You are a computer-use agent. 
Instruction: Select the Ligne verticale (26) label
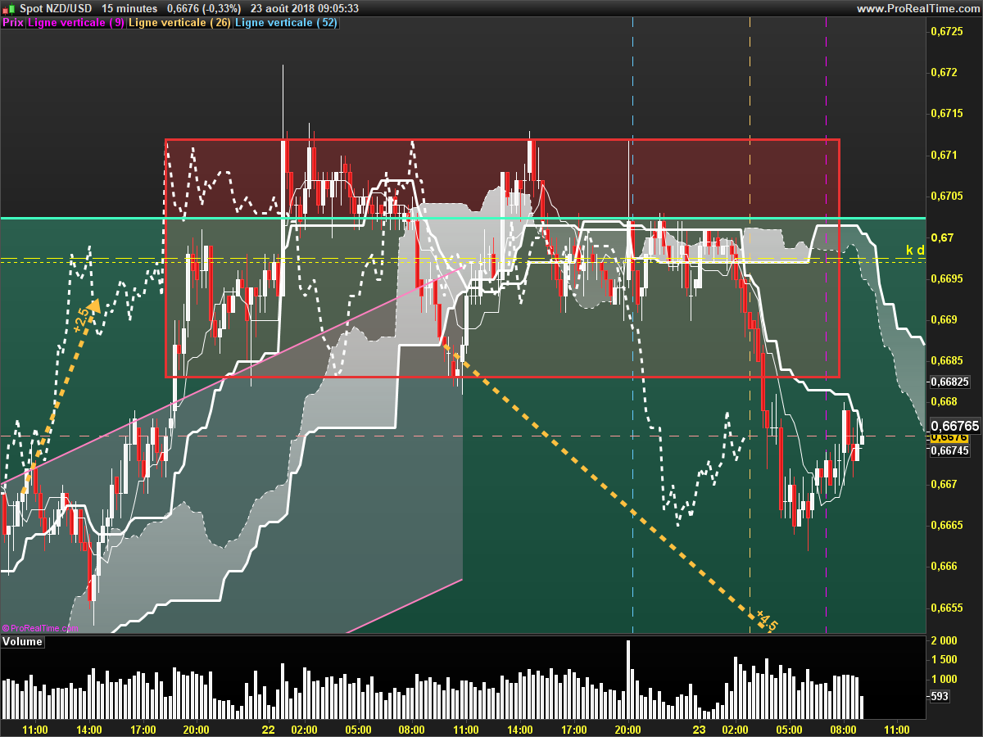[179, 23]
